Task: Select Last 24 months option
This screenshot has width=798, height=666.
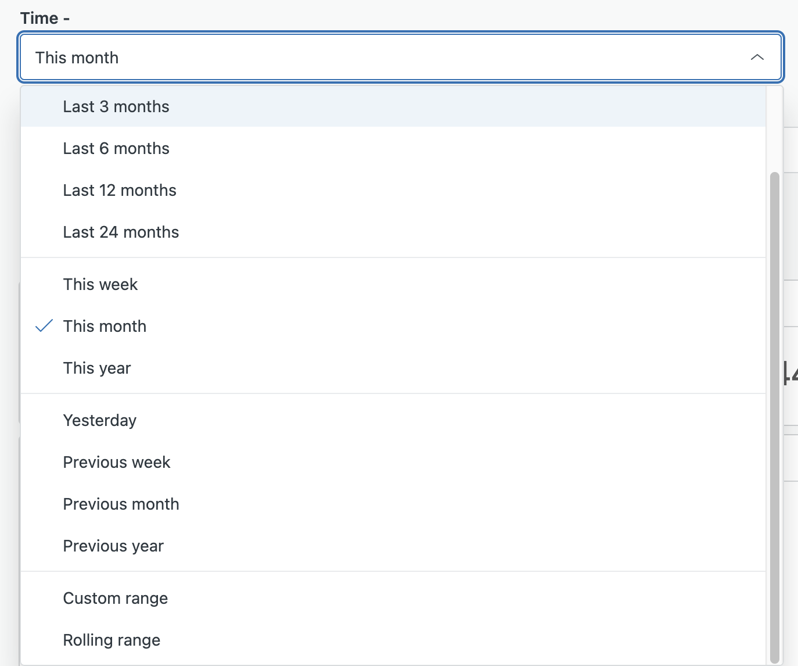Action: [x=121, y=232]
